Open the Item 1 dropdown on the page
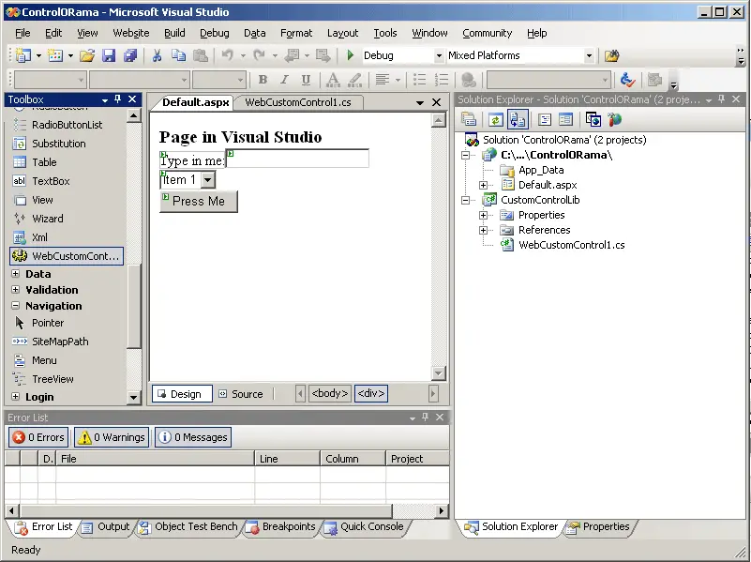This screenshot has height=562, width=751. point(208,180)
